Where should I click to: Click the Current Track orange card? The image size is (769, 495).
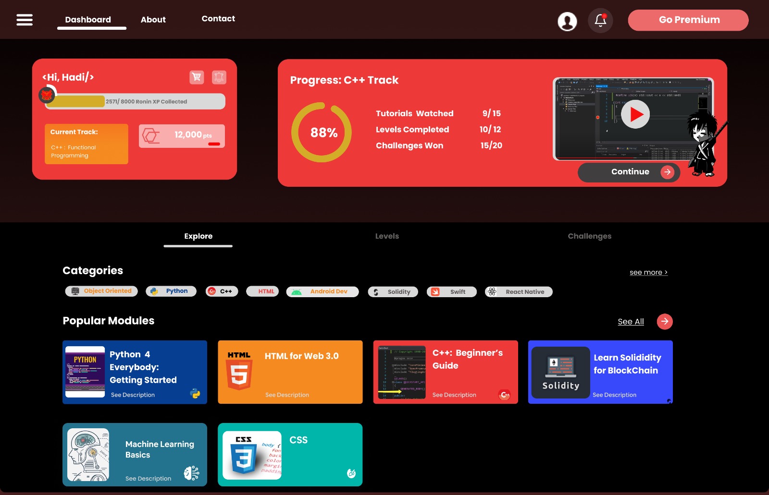87,144
